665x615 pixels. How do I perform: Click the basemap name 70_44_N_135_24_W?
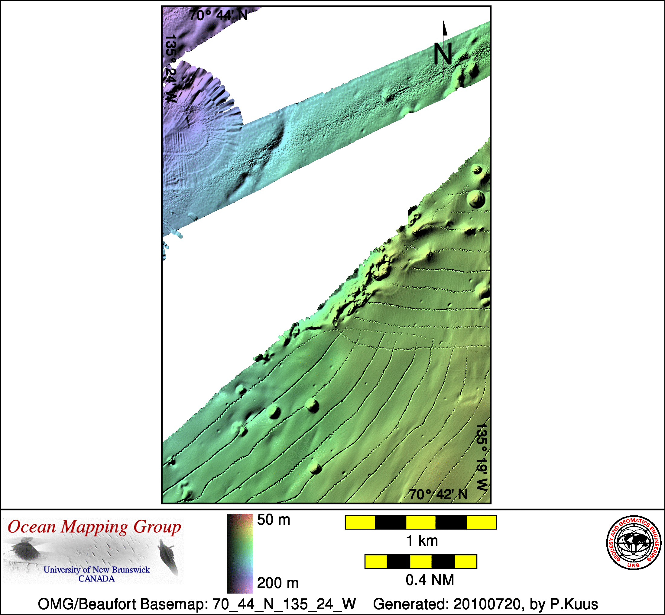click(284, 604)
